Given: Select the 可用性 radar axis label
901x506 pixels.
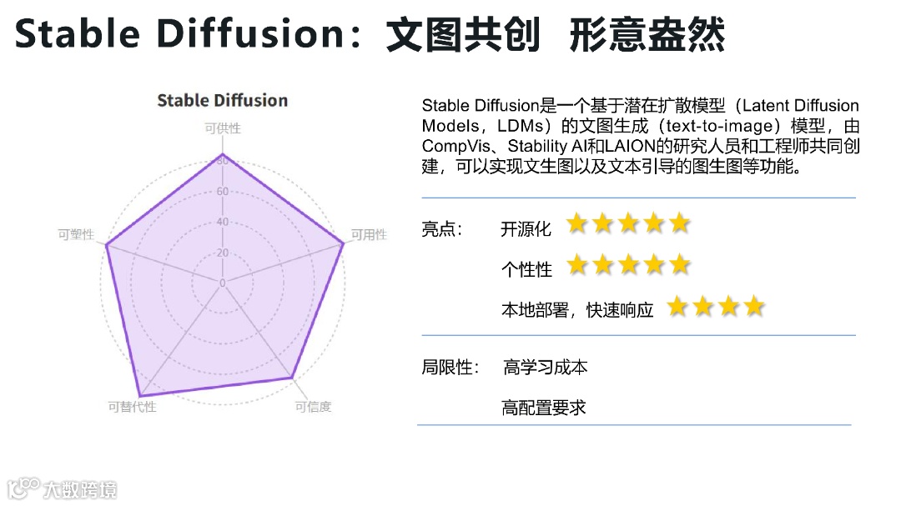Looking at the screenshot, I should point(369,234).
